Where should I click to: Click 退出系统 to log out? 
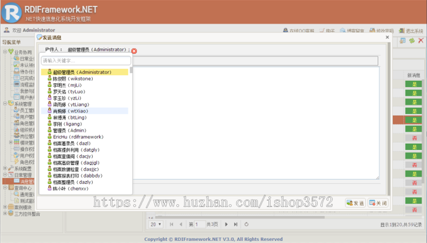pyautogui.click(x=411, y=31)
